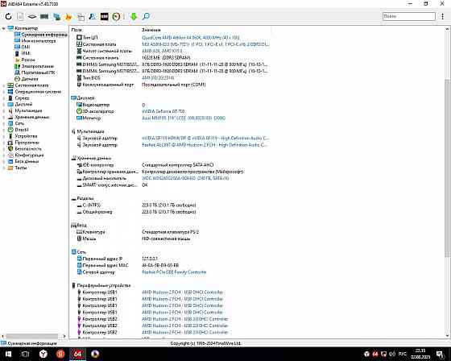Launch the Disk Benchmark toolbar icon
The image size is (451, 361).
coord(32,16)
